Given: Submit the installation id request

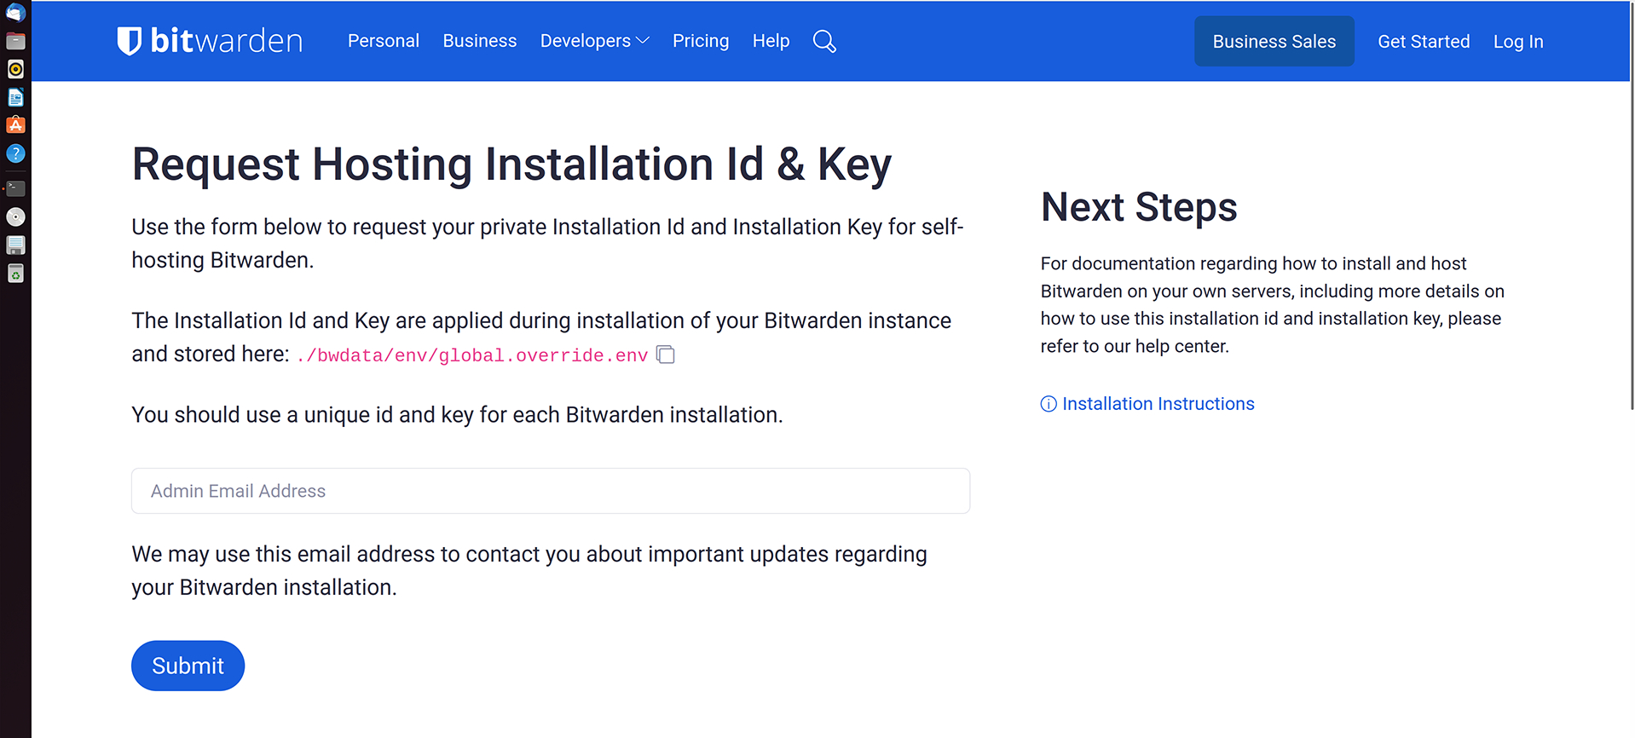Looking at the screenshot, I should point(188,666).
